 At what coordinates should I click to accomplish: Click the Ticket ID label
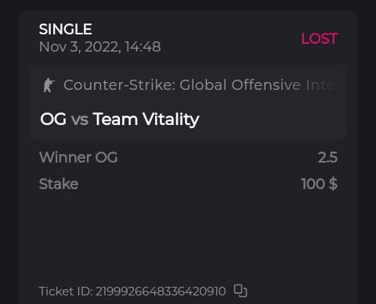tap(66, 291)
